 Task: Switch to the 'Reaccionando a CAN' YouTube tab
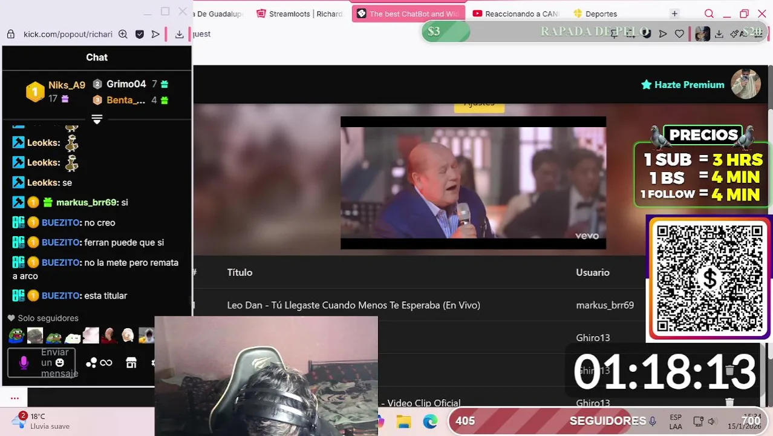tap(516, 13)
